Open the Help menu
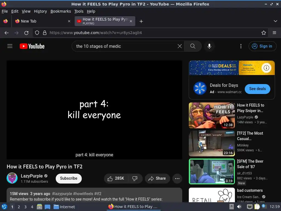The width and height of the screenshot is (281, 211). click(x=91, y=11)
